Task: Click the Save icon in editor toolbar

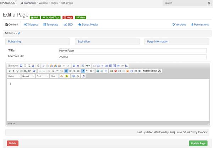Action: click(x=21, y=66)
